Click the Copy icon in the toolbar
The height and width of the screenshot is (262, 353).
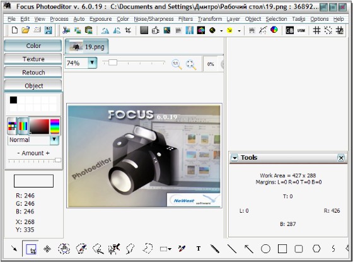[x=78, y=30]
